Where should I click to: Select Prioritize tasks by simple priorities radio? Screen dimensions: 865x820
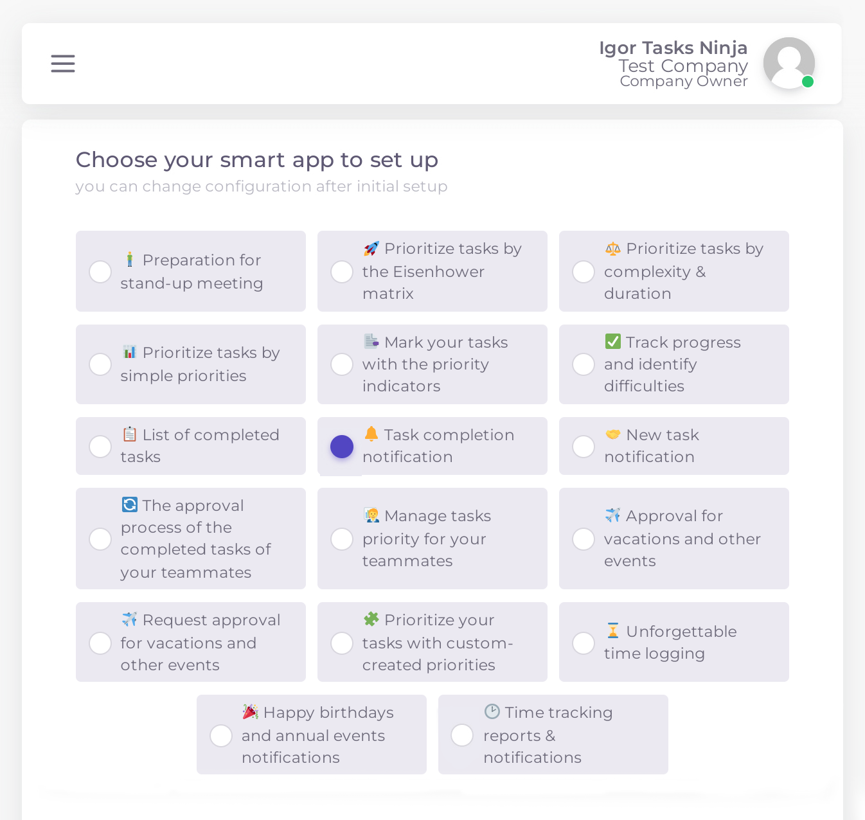100,364
